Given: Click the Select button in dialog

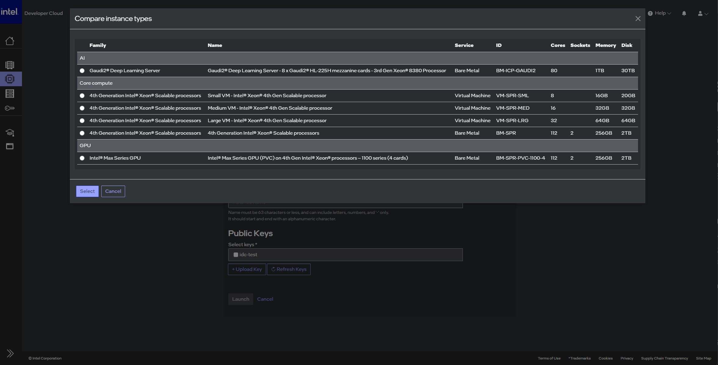Looking at the screenshot, I should 87,191.
